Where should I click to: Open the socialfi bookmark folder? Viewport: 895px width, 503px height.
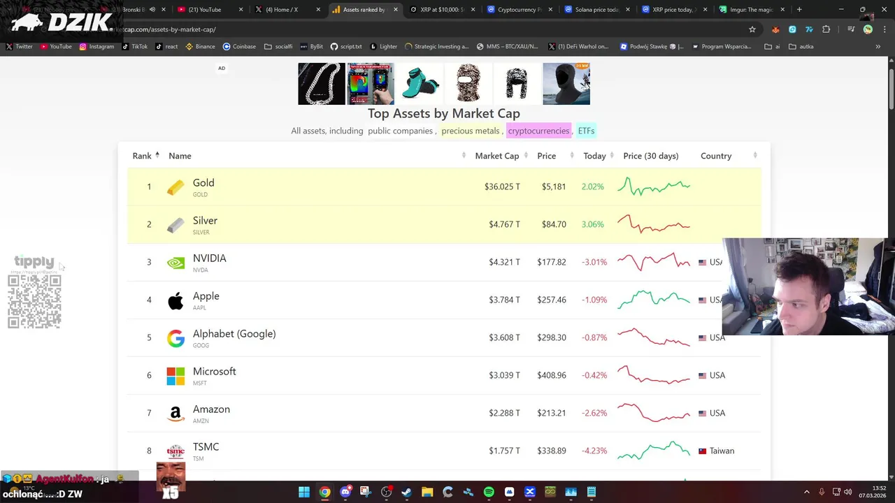[x=278, y=47]
